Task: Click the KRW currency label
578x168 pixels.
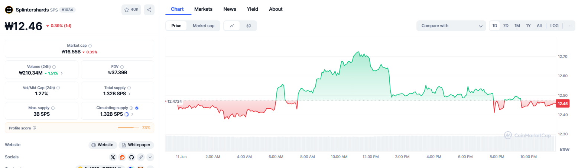Action: tap(564, 149)
